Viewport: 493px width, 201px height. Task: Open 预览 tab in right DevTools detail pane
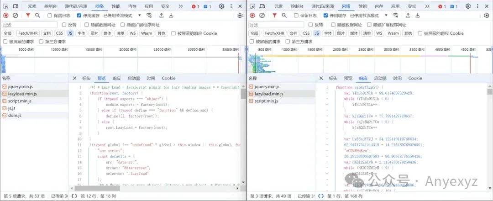point(348,78)
